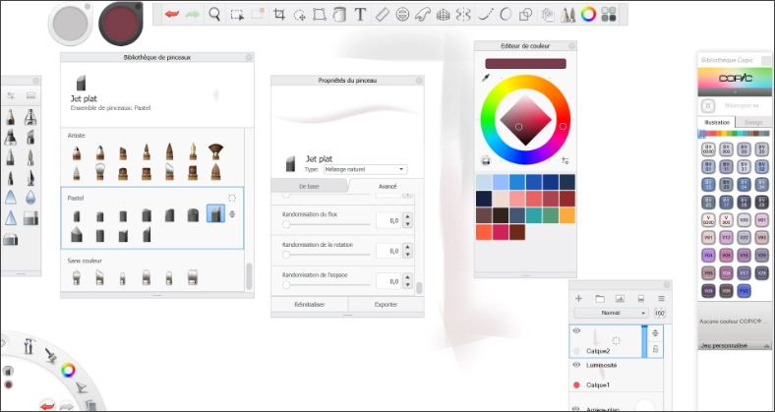Activate the Text tool
775x412 pixels.
click(360, 15)
